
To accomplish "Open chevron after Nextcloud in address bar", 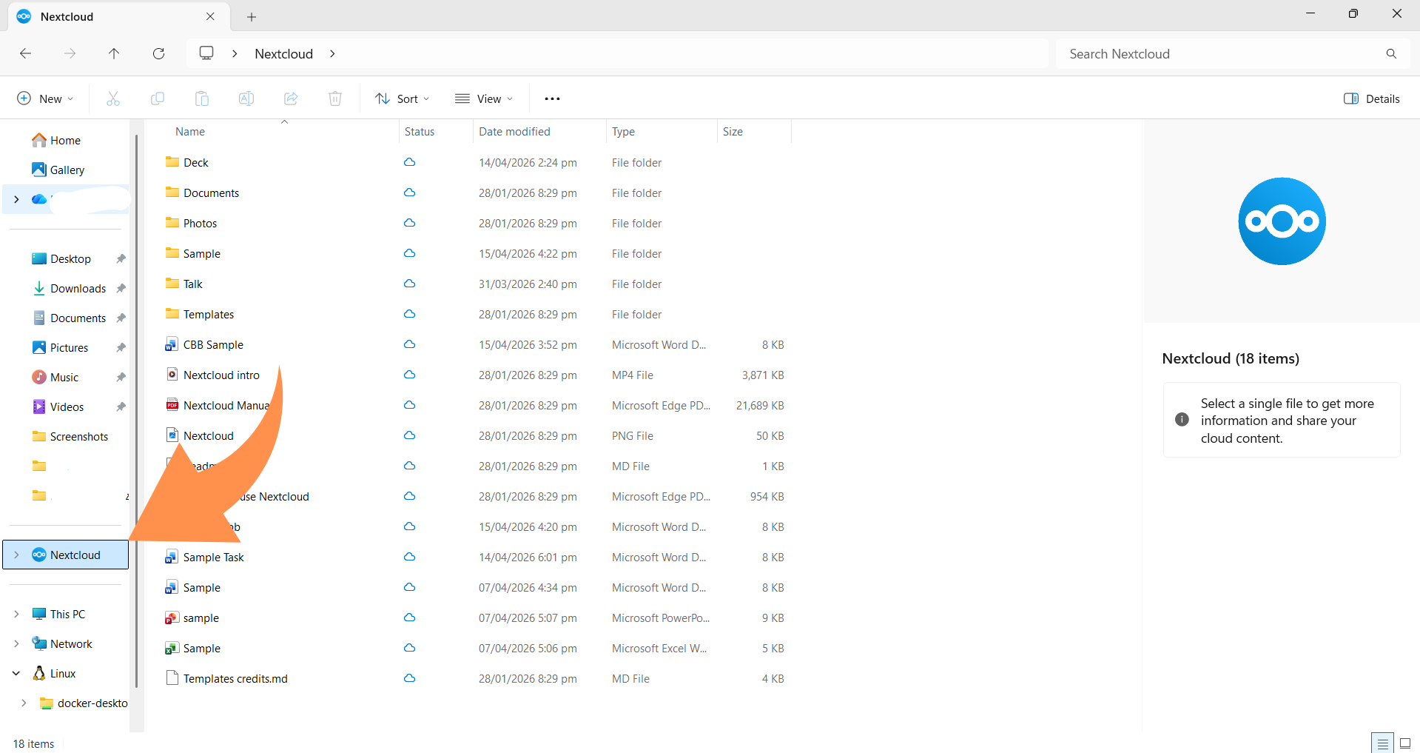I will 332,53.
